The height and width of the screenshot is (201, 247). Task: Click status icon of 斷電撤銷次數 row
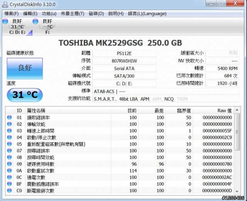9,191
